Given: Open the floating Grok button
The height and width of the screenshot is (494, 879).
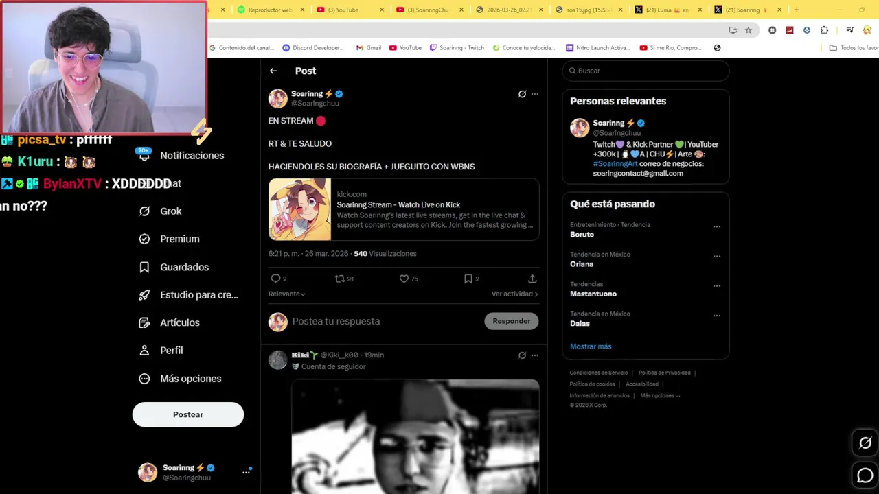Looking at the screenshot, I should [865, 443].
